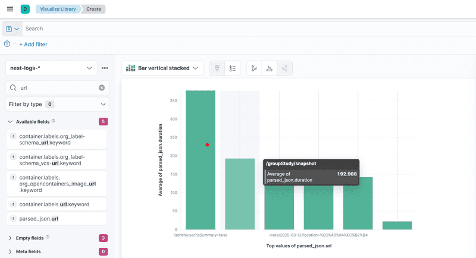The width and height of the screenshot is (476, 258).
Task: Select container.labels.org_label-schema_vcs-url.keyword field name
Action: [52, 160]
